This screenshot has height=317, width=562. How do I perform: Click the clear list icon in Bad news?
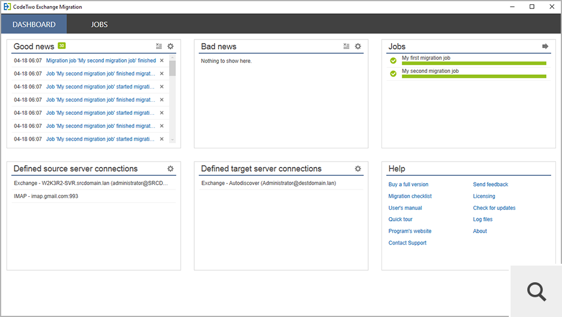click(x=346, y=46)
